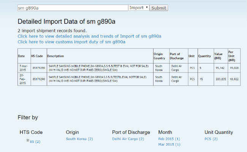
Task: Filter by month Mar 2015 (1)
Action: (x=169, y=144)
